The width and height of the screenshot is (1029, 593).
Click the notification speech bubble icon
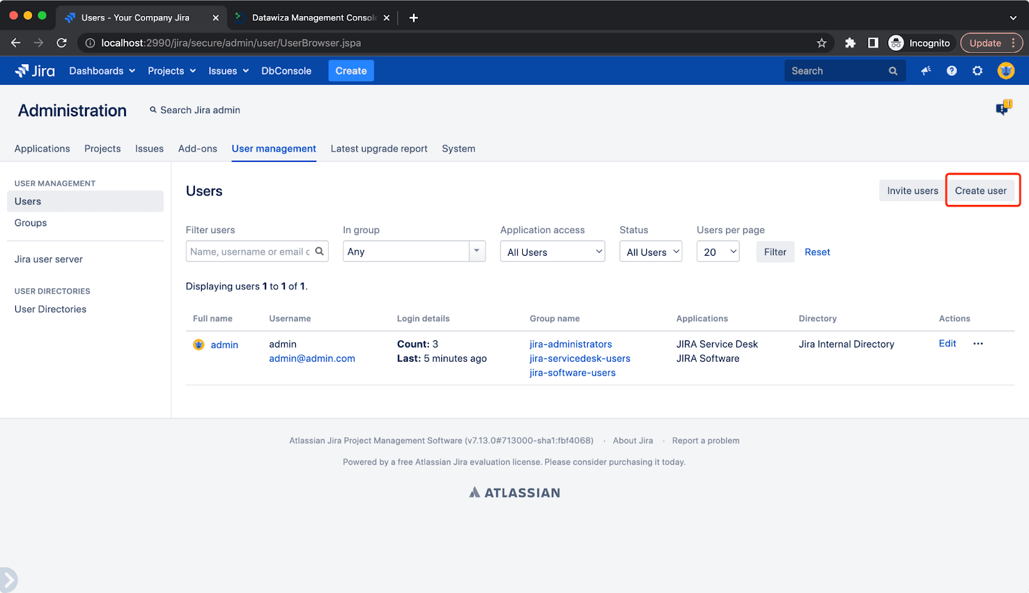(1003, 107)
